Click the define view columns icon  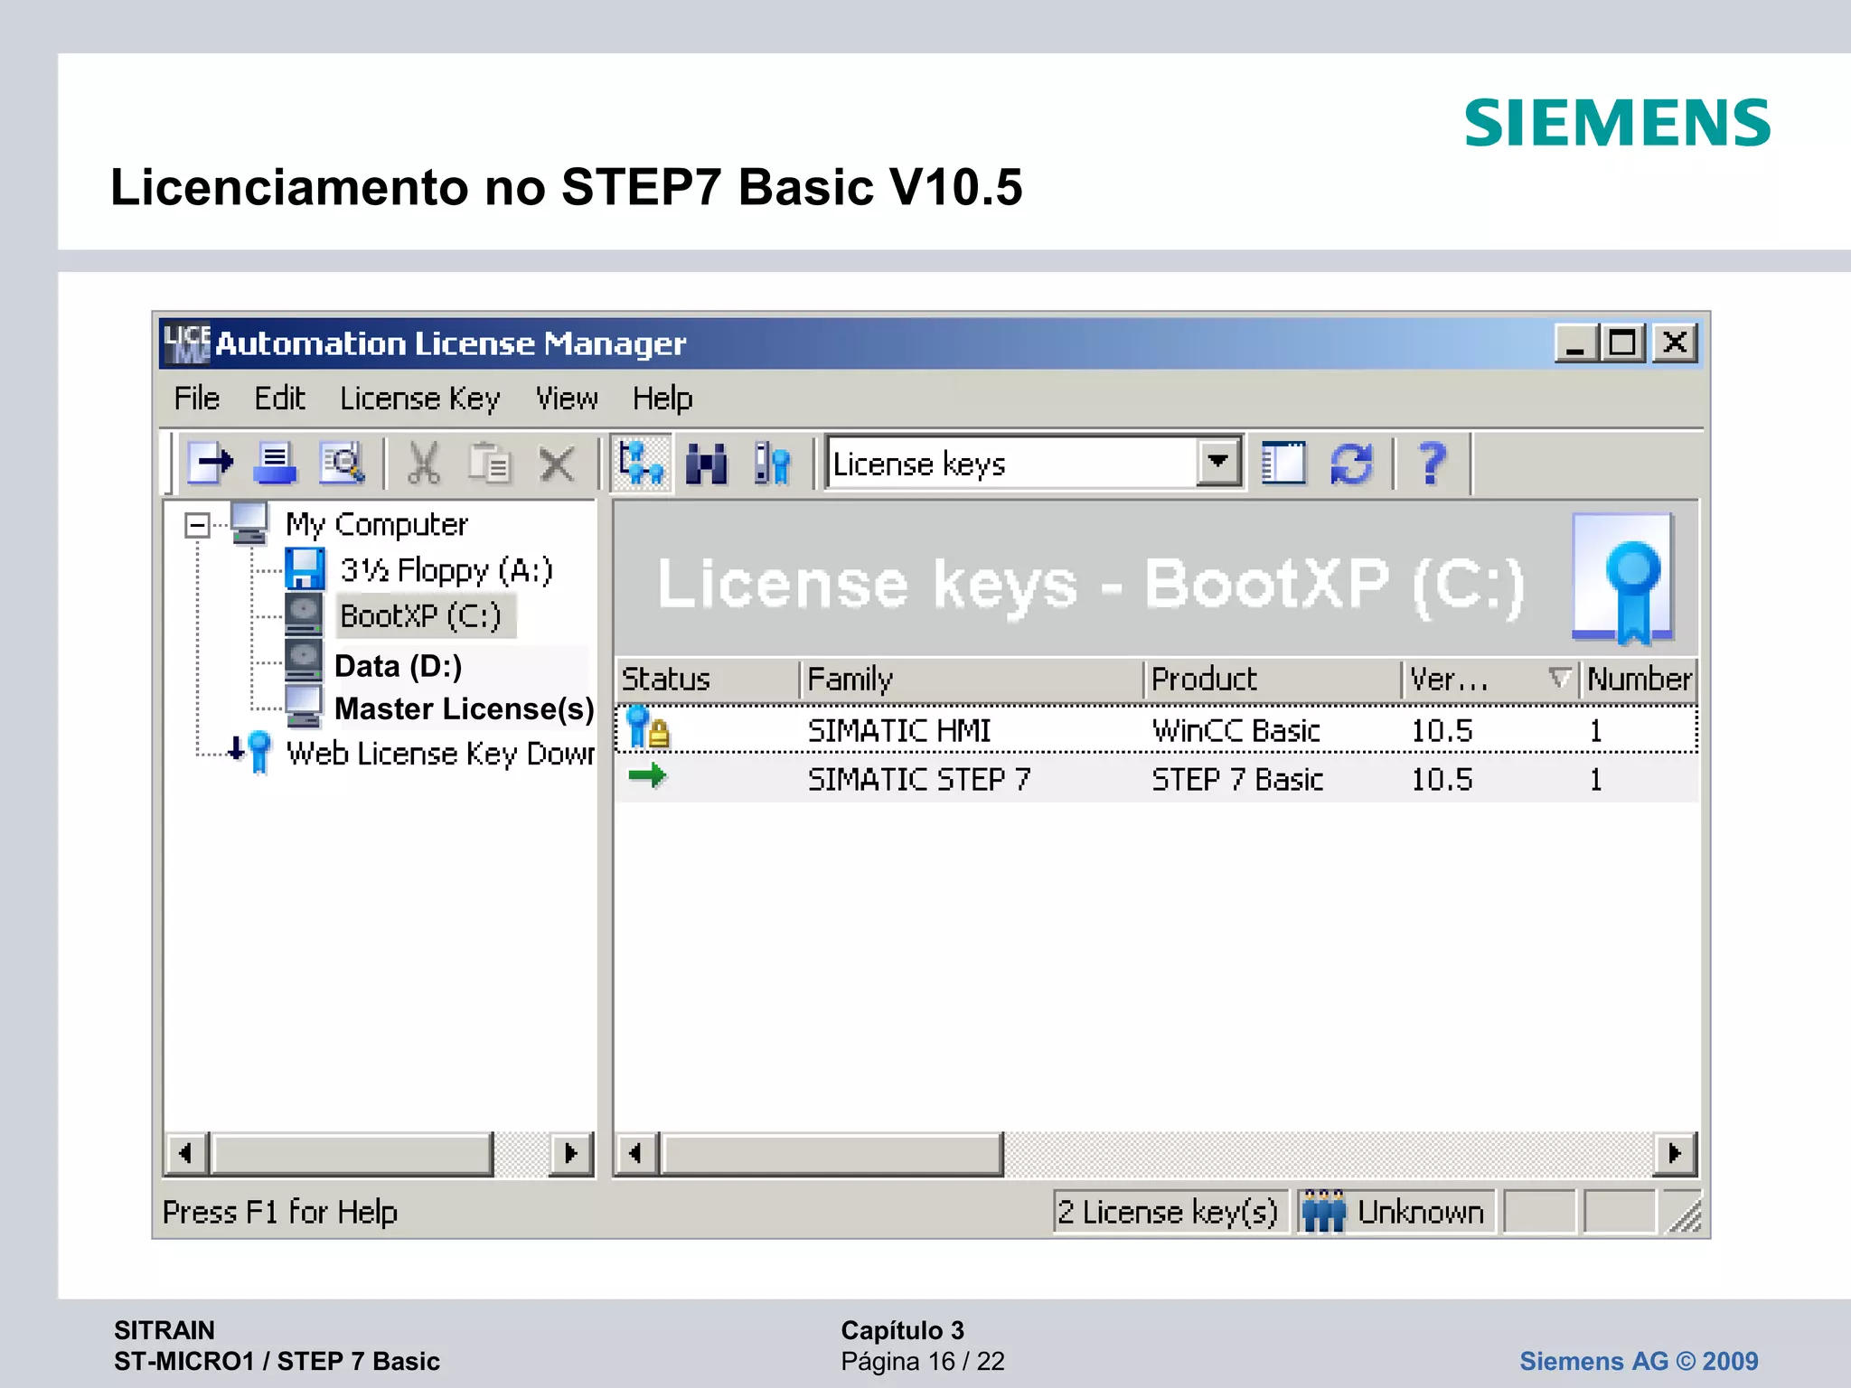point(1283,464)
